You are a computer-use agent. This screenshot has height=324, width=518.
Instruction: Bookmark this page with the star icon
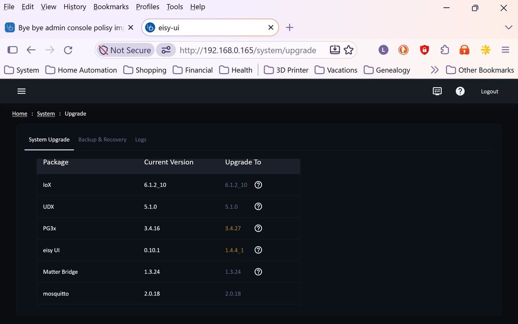coord(349,50)
